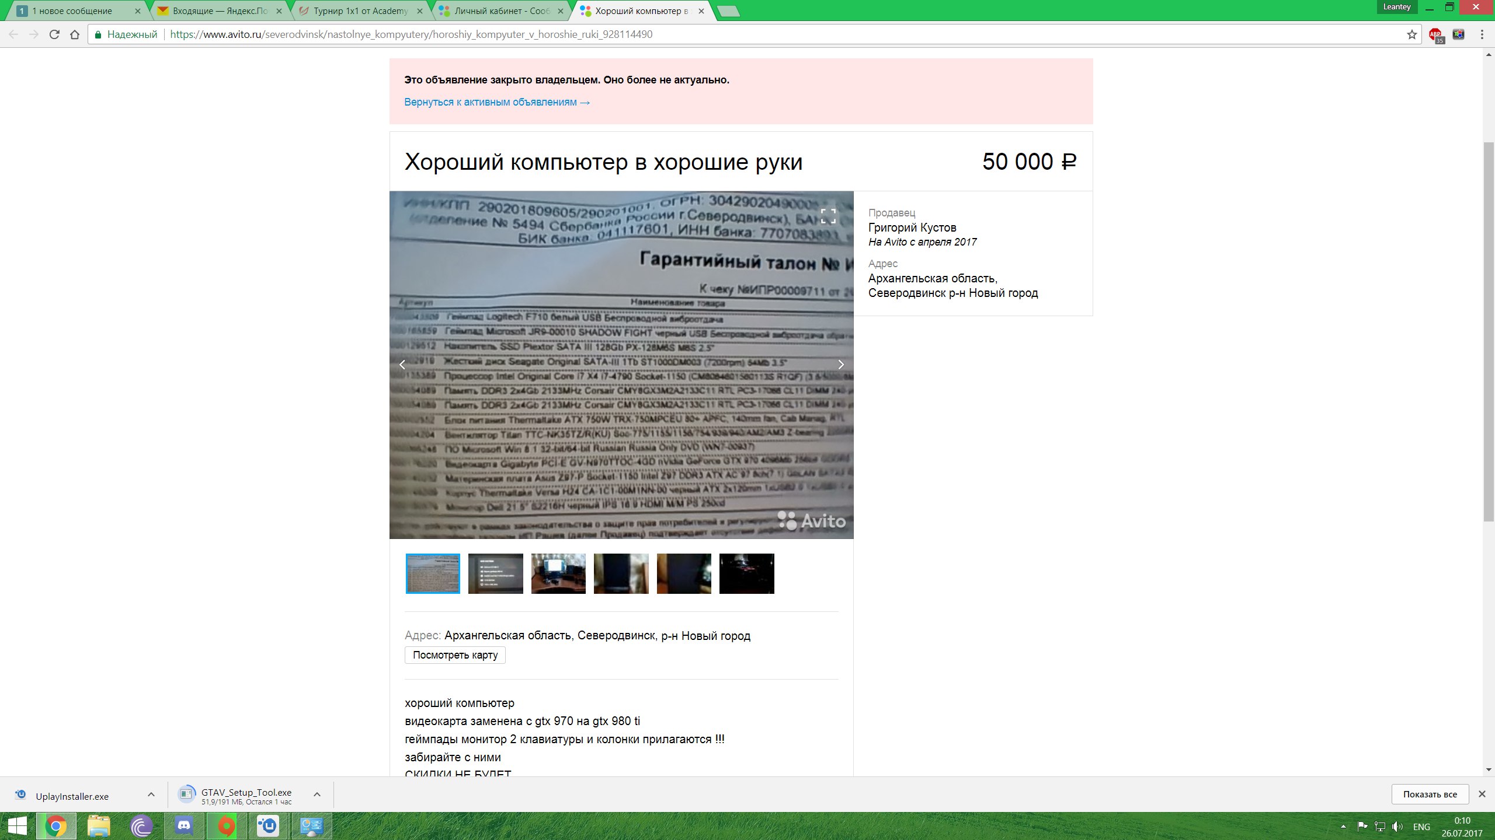Show hidden system tray icons
The width and height of the screenshot is (1495, 840).
[x=1343, y=827]
